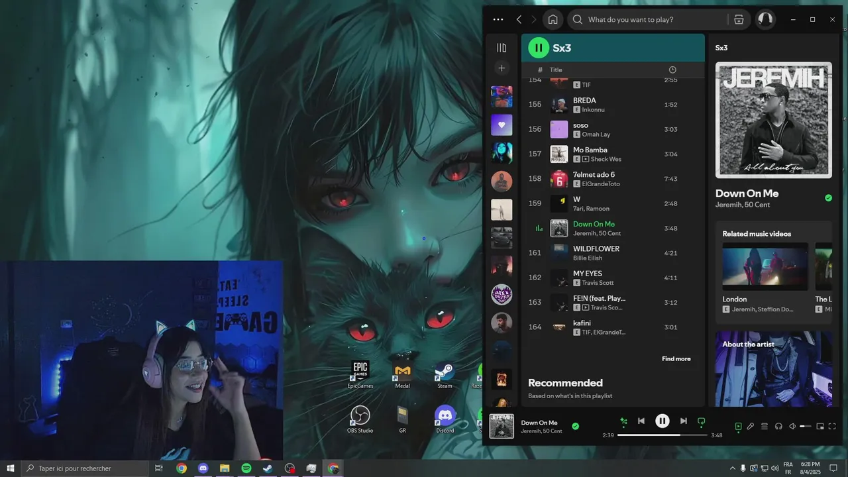
Task: Enter Spotify full screen mode
Action: 833,427
